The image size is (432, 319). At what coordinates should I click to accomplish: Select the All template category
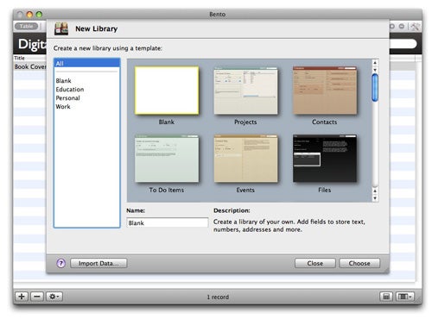[86, 63]
